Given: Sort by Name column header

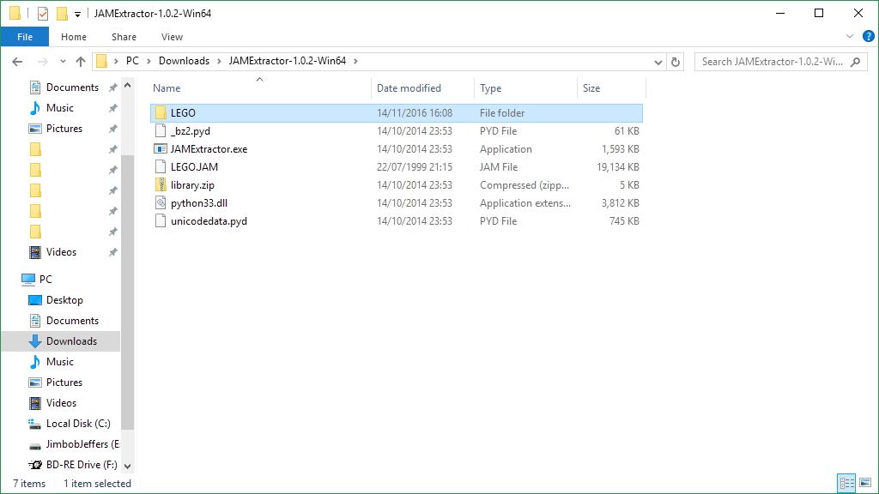Looking at the screenshot, I should click(167, 88).
